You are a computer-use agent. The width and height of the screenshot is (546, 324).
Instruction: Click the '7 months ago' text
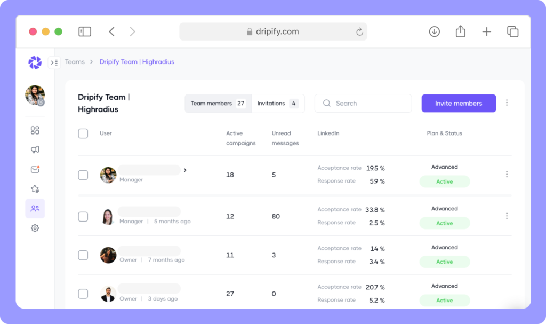point(166,260)
